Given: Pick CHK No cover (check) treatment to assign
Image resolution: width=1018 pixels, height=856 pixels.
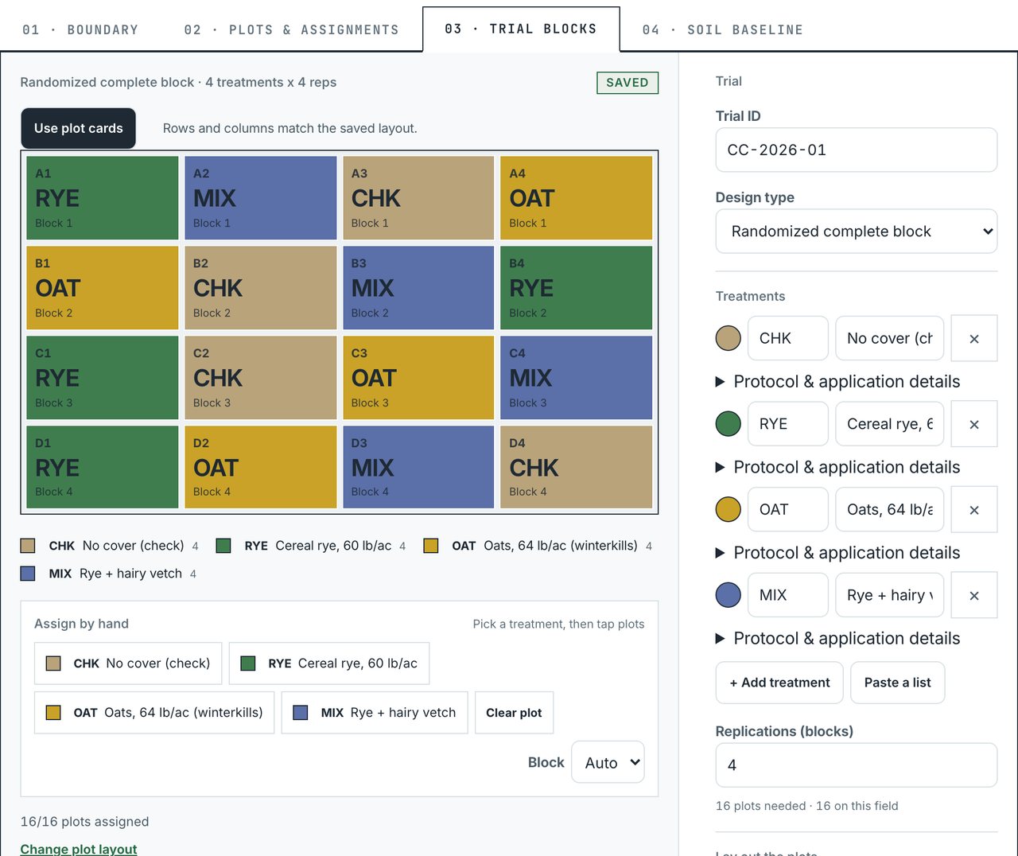Looking at the screenshot, I should [128, 663].
